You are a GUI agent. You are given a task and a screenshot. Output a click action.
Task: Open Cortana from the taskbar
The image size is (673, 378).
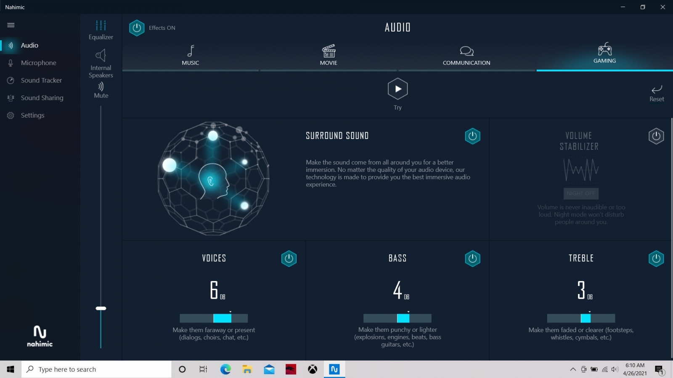(x=182, y=369)
